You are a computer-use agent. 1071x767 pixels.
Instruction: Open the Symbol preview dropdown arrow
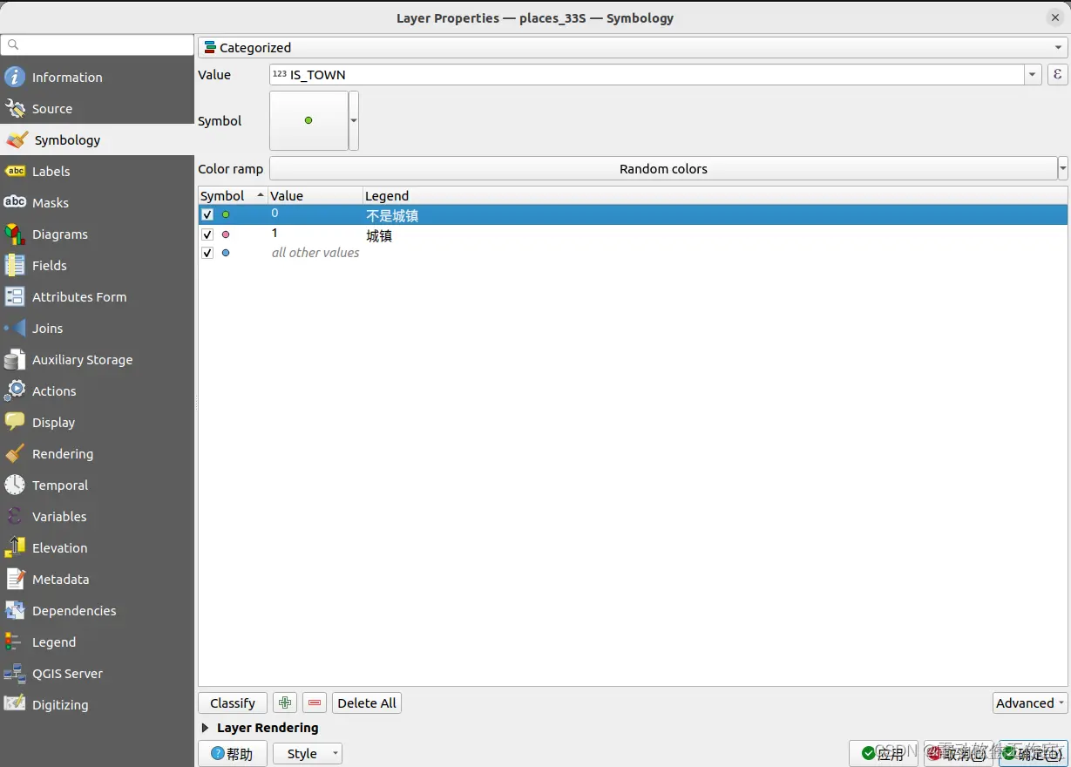354,121
